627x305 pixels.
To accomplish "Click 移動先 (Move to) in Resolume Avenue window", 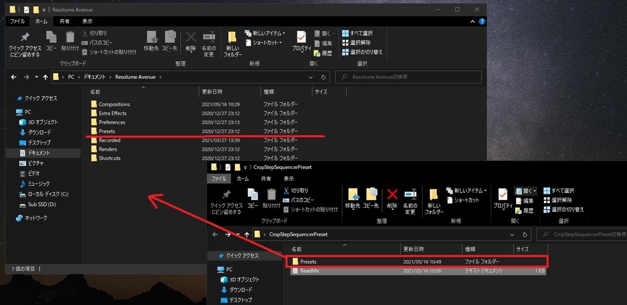I will 152,41.
